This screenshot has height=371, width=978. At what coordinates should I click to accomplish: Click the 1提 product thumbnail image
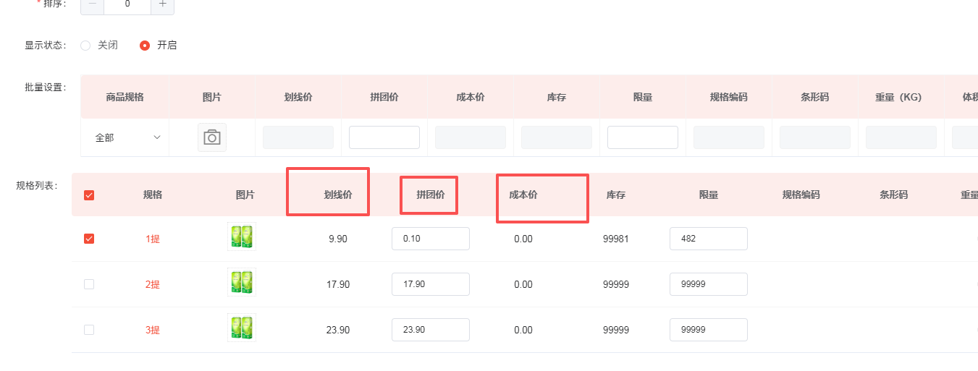point(241,236)
